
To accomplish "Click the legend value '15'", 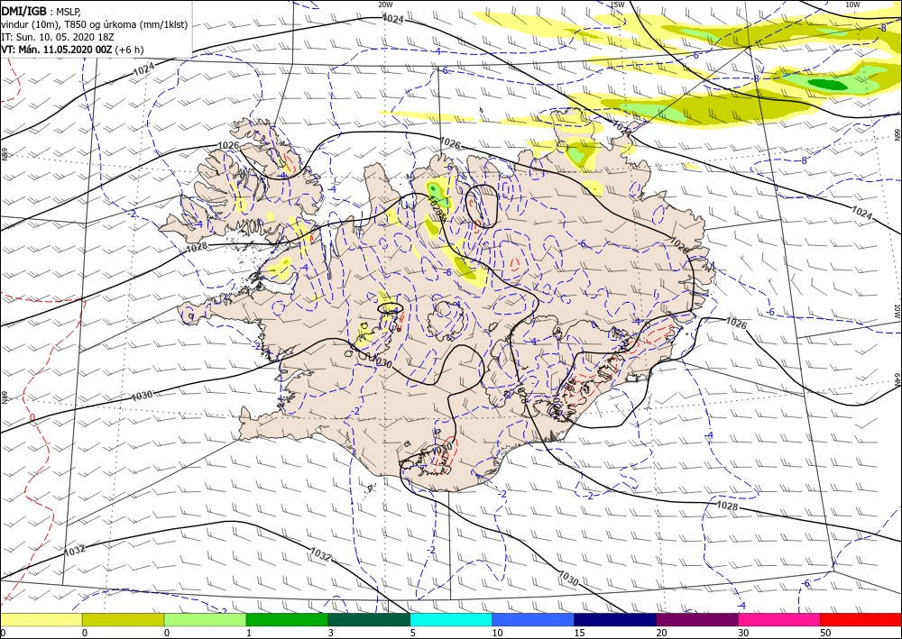I will pyautogui.click(x=579, y=633).
